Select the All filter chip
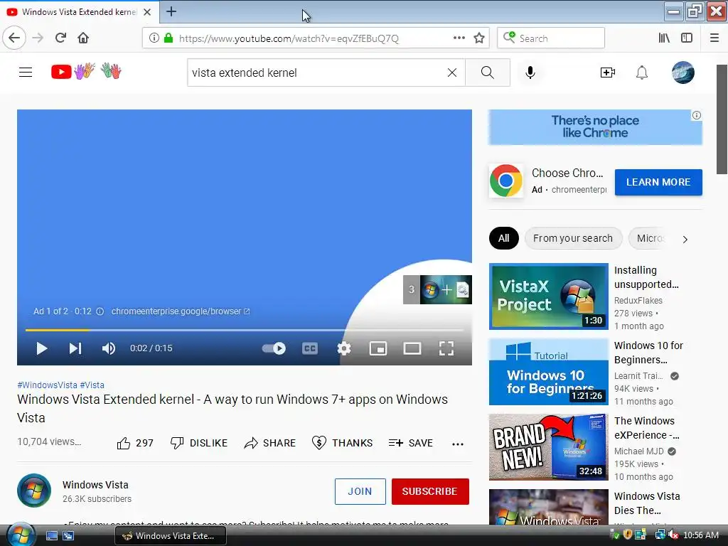 point(504,238)
